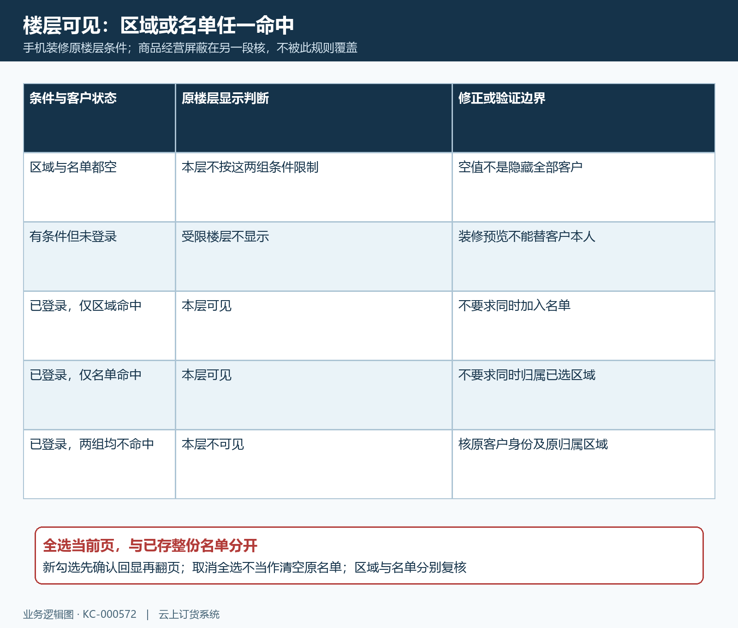Click the subtitle starting with 手机装修原楼层条件

190,48
